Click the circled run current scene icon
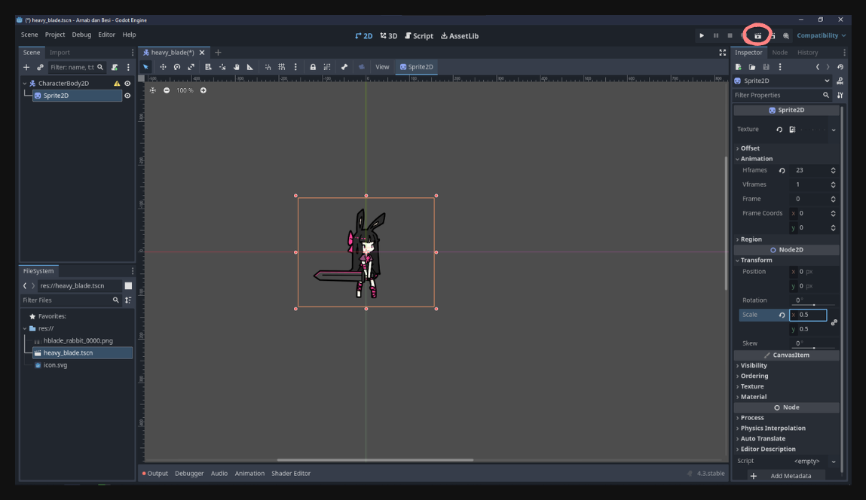The width and height of the screenshot is (866, 500). 757,35
